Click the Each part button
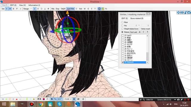Screen dimensions: 191x107 [133, 32]
